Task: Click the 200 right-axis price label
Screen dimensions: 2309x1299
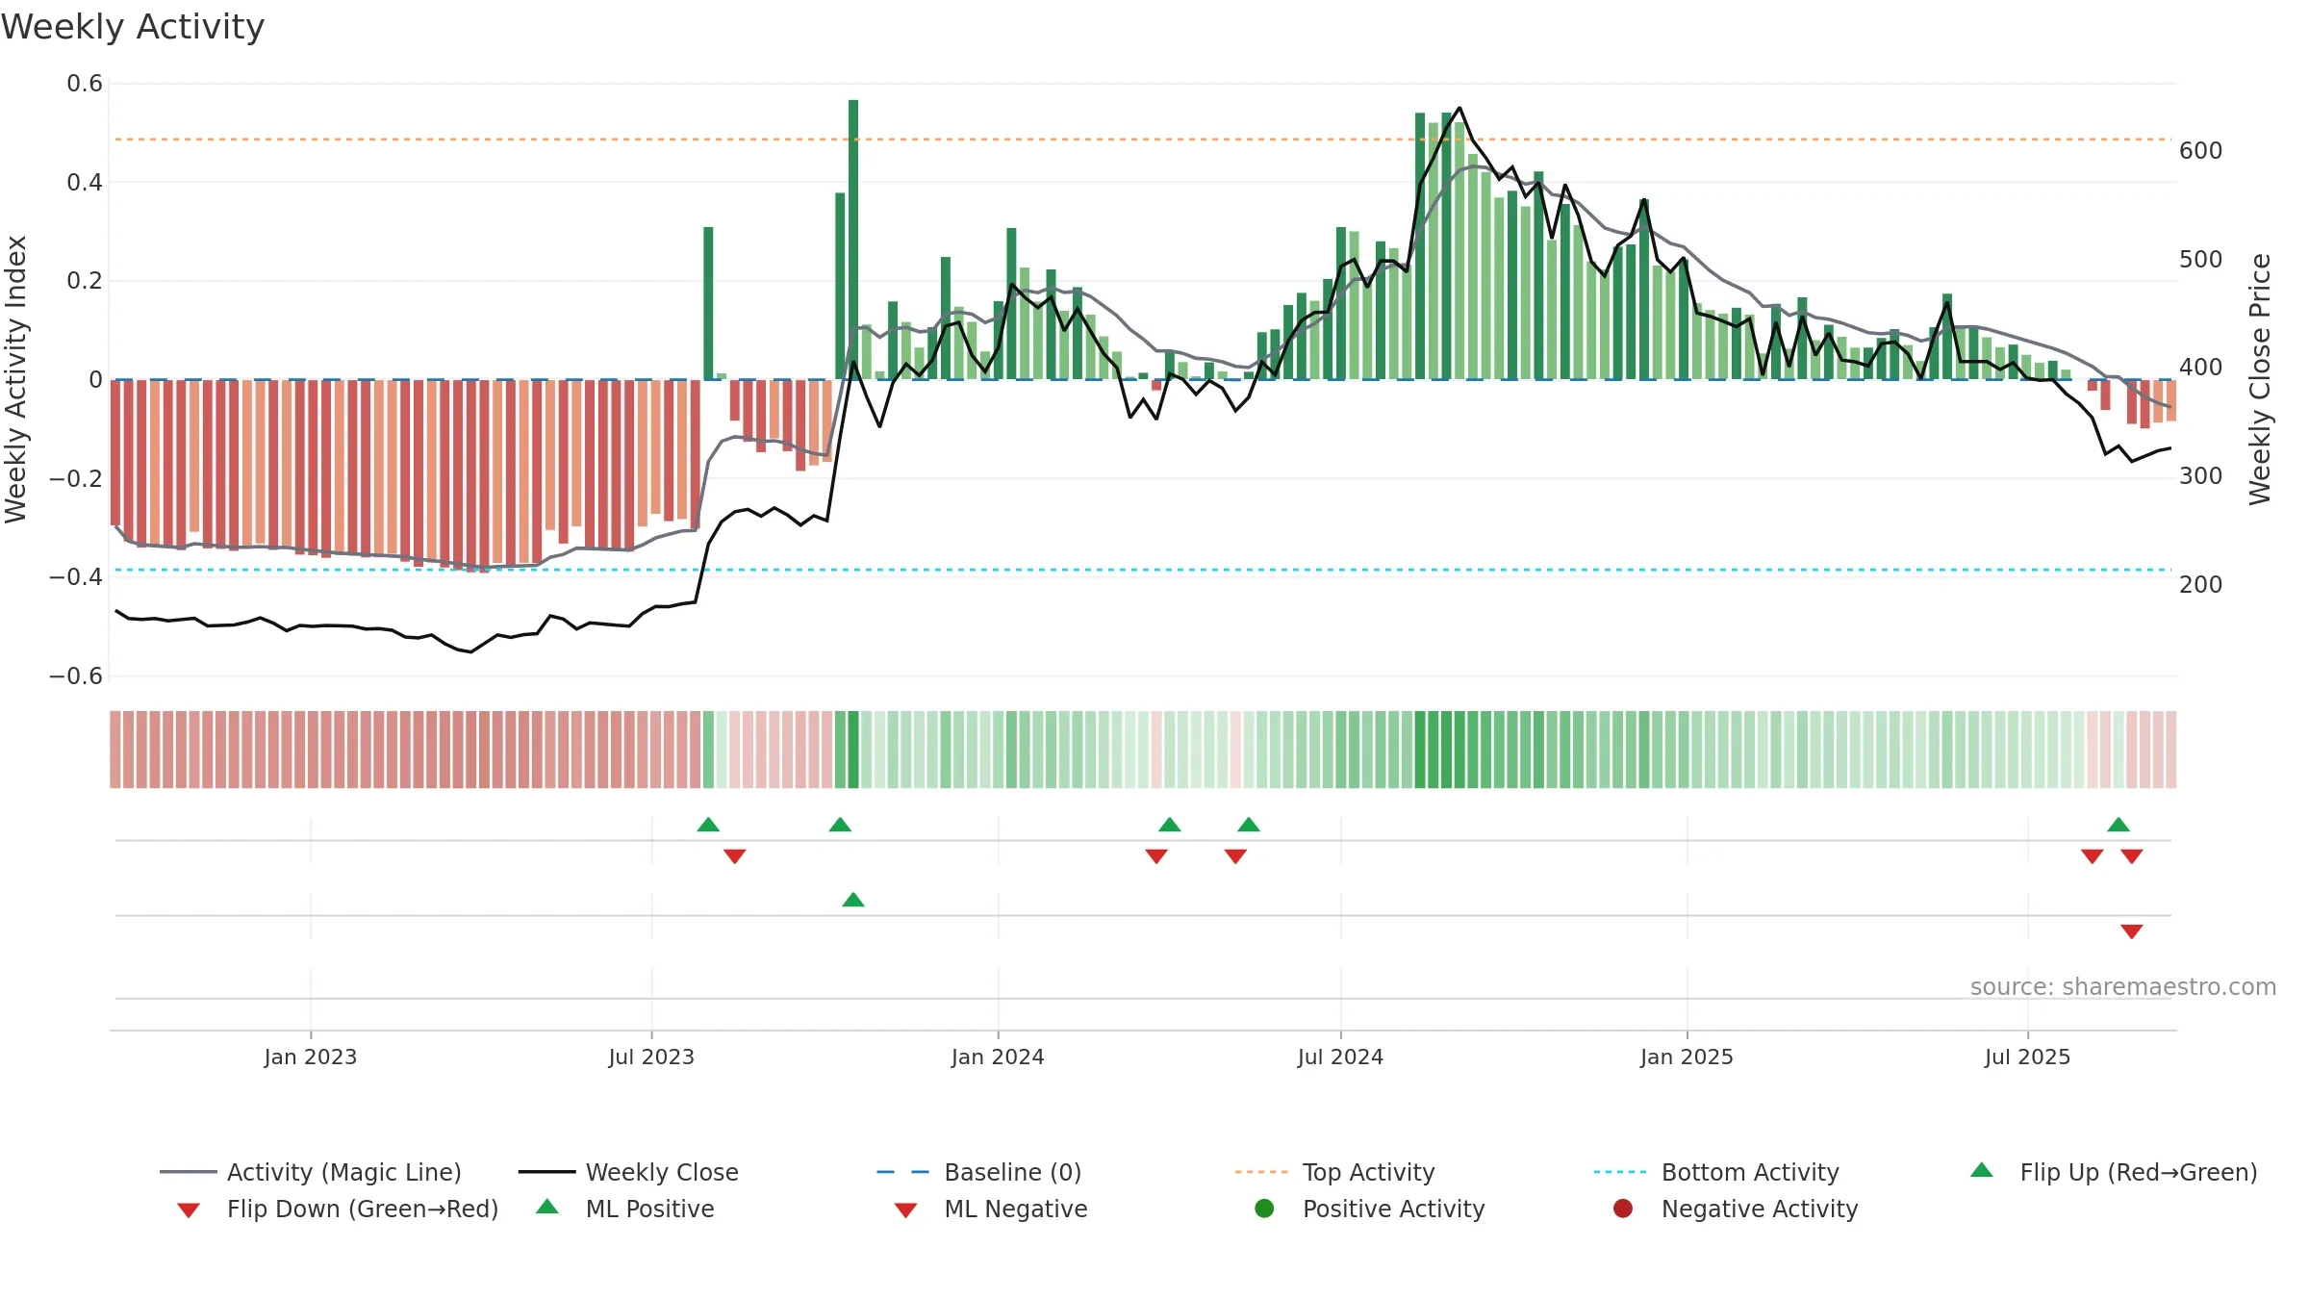Action: click(x=2201, y=584)
